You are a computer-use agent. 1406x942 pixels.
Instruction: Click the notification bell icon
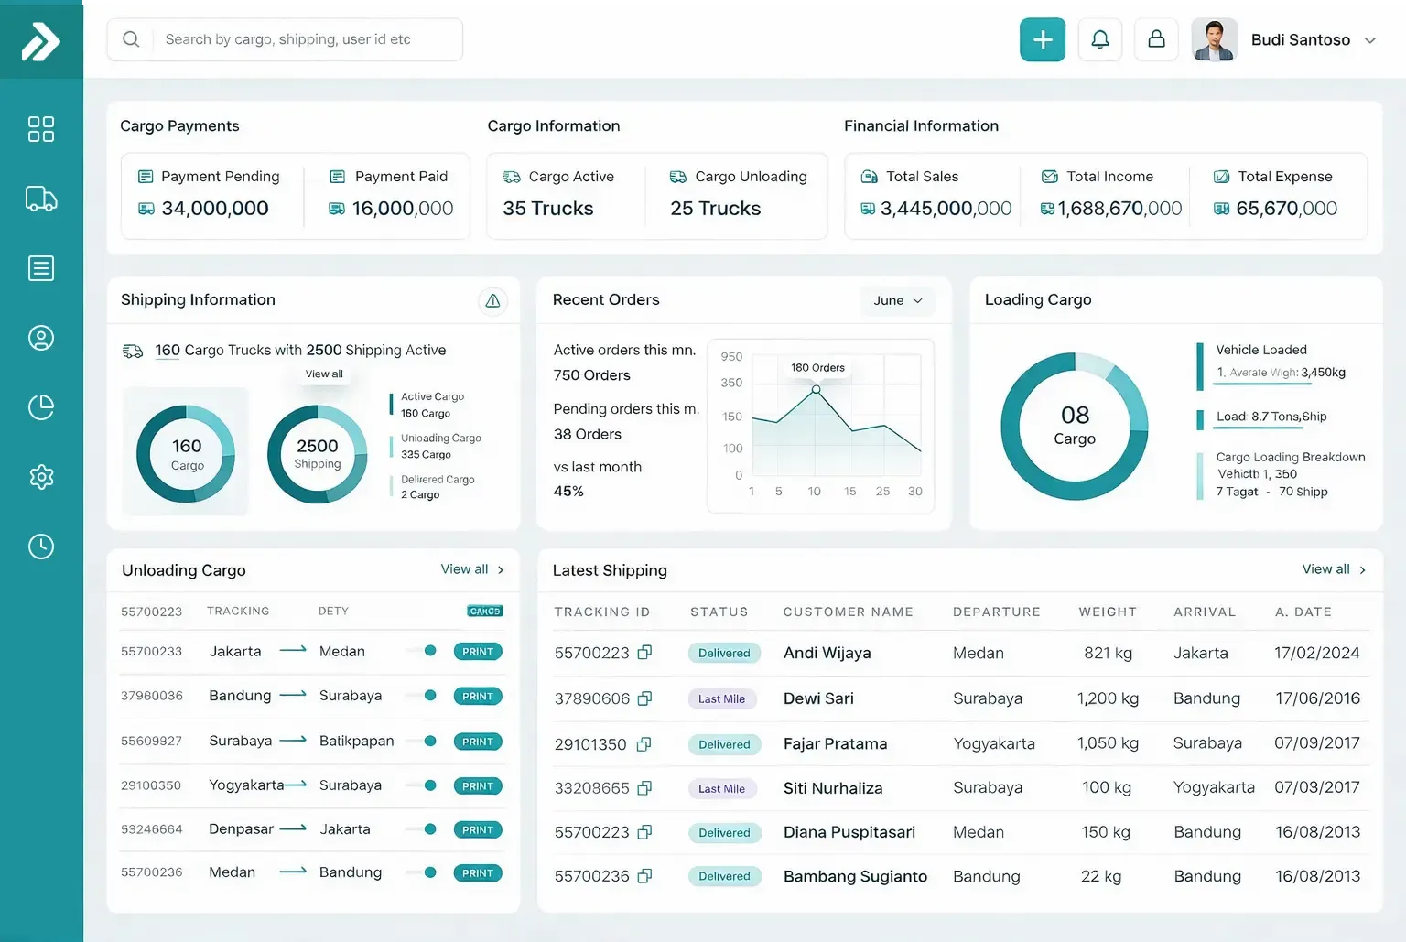coord(1099,39)
